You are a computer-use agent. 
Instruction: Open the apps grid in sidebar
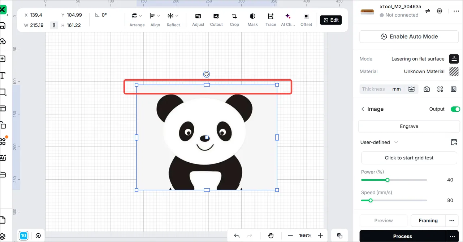click(x=3, y=141)
